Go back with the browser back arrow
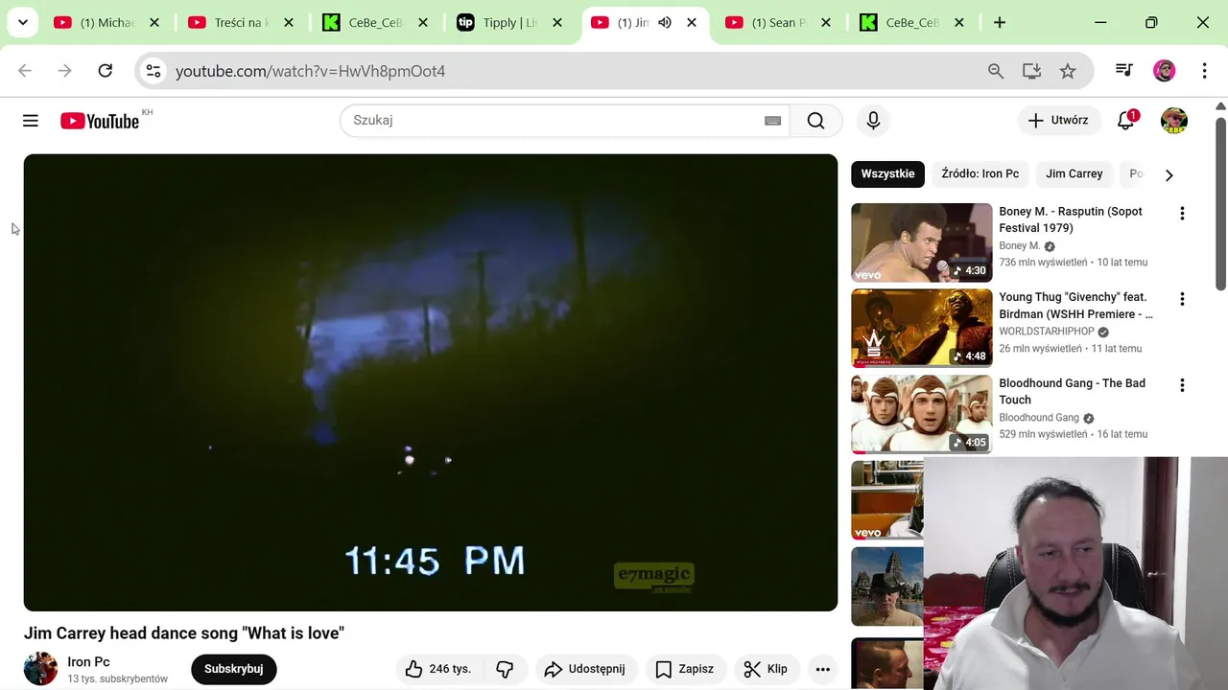This screenshot has width=1228, height=690. pos(25,71)
